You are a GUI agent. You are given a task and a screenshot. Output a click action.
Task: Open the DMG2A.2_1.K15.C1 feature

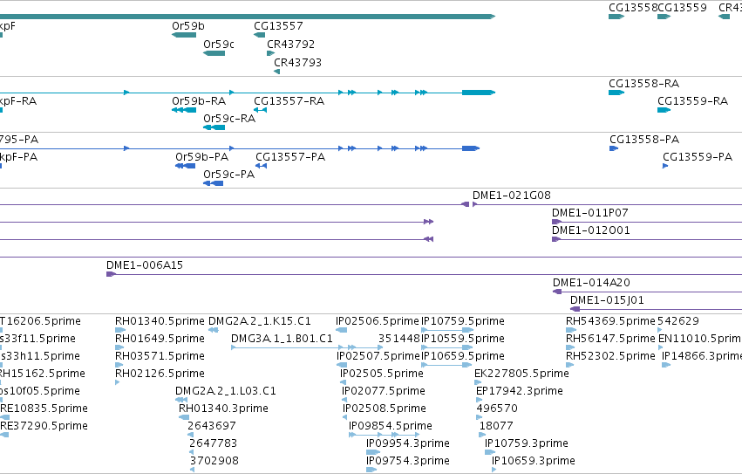[213, 330]
